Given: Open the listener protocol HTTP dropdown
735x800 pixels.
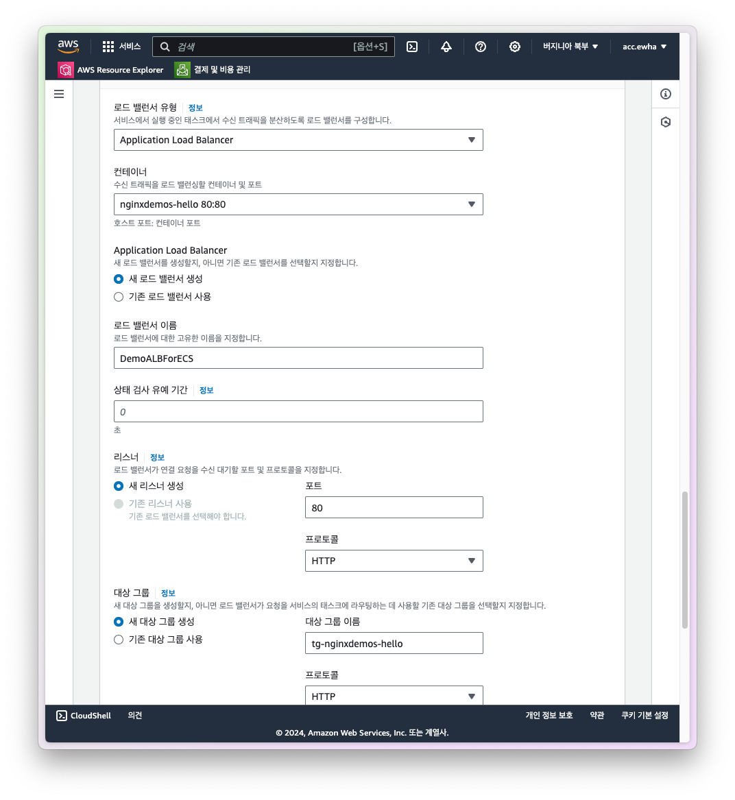Looking at the screenshot, I should (394, 561).
